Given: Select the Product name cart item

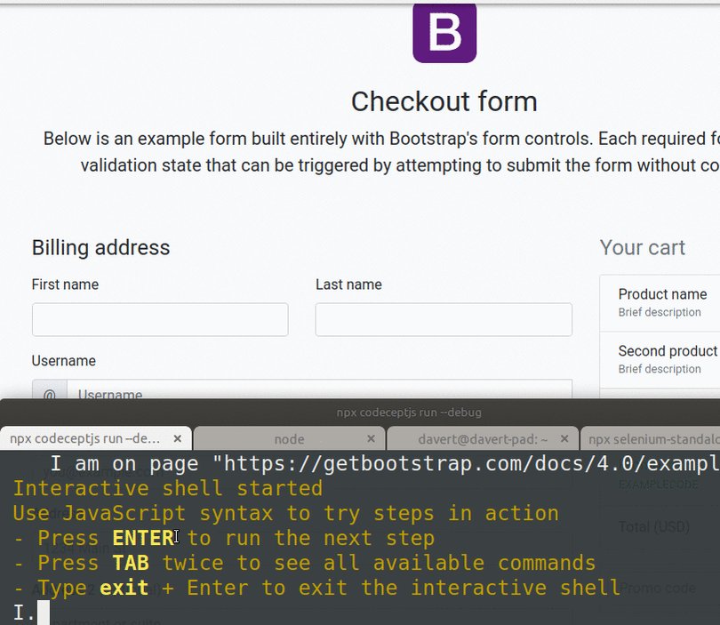Looking at the screenshot, I should pyautogui.click(x=660, y=303).
